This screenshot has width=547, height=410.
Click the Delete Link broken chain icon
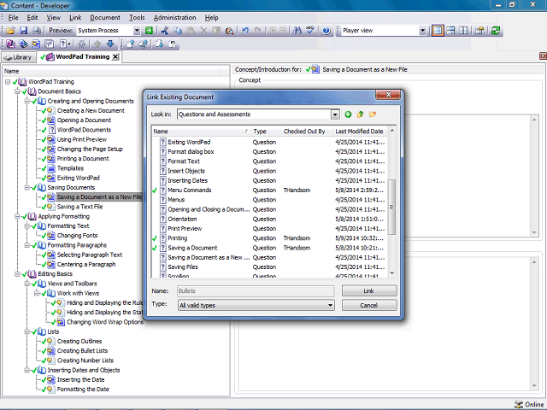(x=82, y=44)
